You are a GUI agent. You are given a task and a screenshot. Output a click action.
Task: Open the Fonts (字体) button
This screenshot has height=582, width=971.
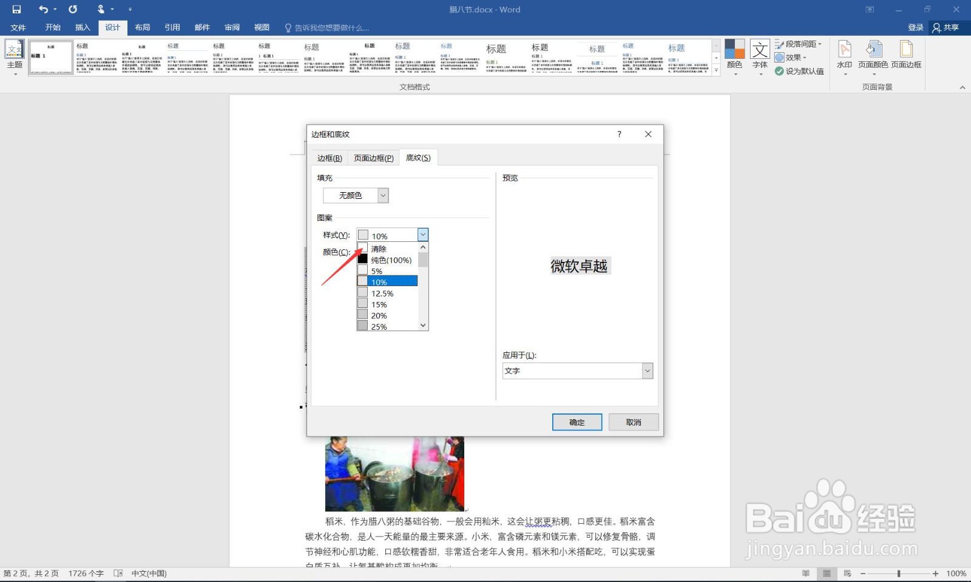pos(760,58)
